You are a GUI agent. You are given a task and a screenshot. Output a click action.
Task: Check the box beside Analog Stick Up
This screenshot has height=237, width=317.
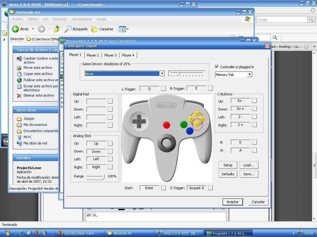pyautogui.click(x=110, y=143)
